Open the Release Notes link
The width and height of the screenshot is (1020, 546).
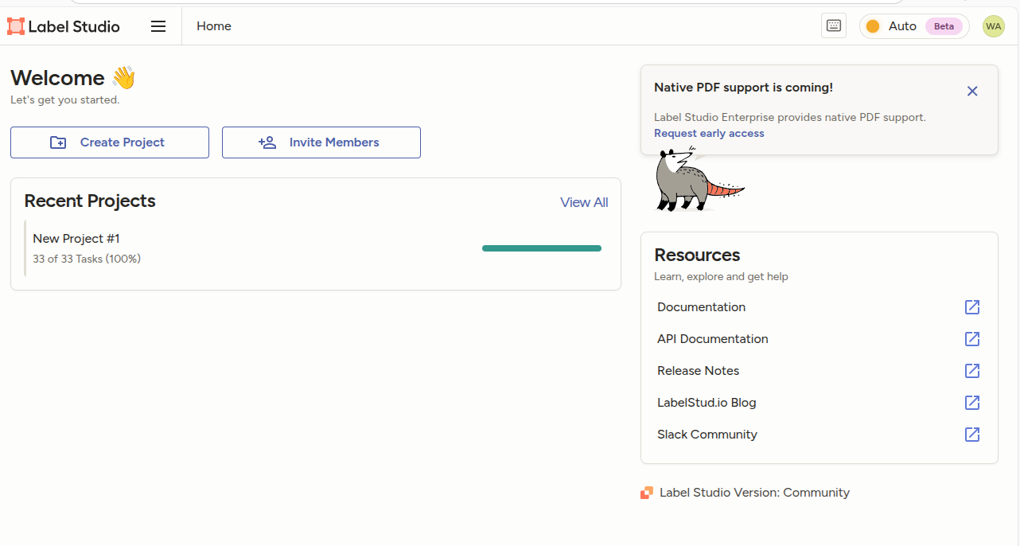click(x=819, y=371)
